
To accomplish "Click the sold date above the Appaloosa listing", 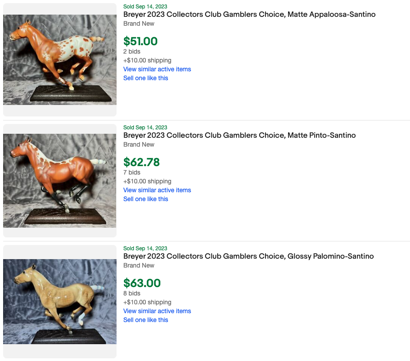I will pos(145,7).
